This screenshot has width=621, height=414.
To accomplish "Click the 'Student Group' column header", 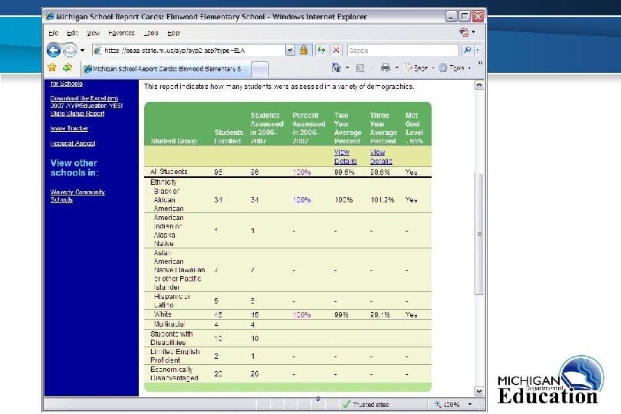I will 174,141.
